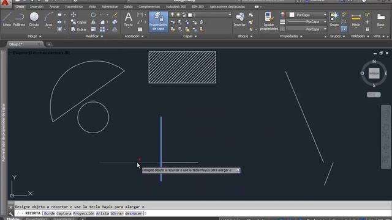
Task: Choose the Proyección command option
Action: click(x=84, y=213)
